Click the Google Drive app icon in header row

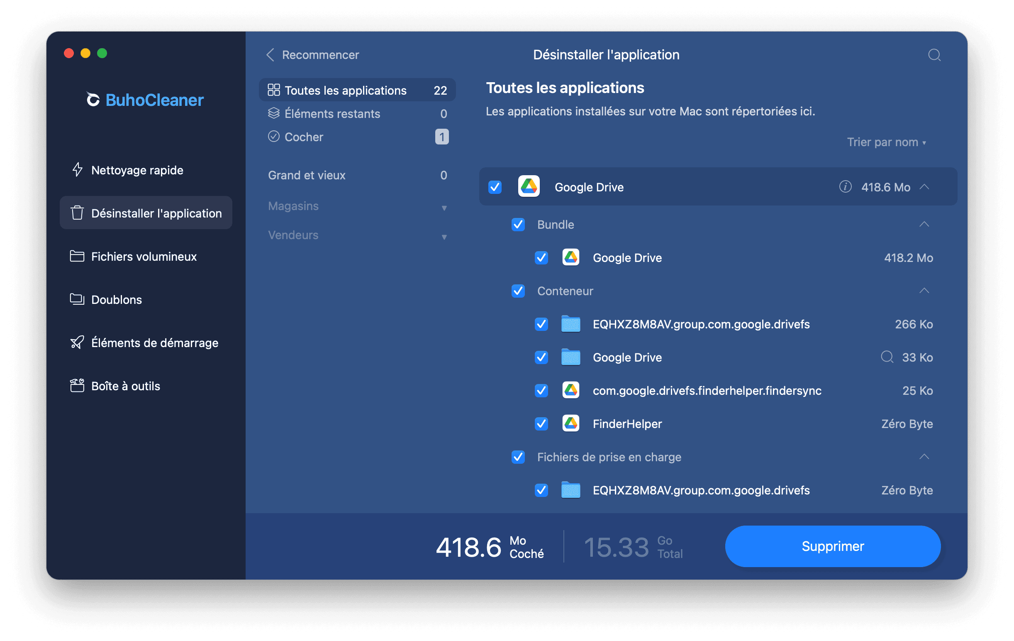coord(529,187)
